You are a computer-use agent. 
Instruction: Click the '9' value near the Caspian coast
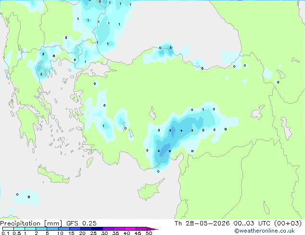coord(278,82)
